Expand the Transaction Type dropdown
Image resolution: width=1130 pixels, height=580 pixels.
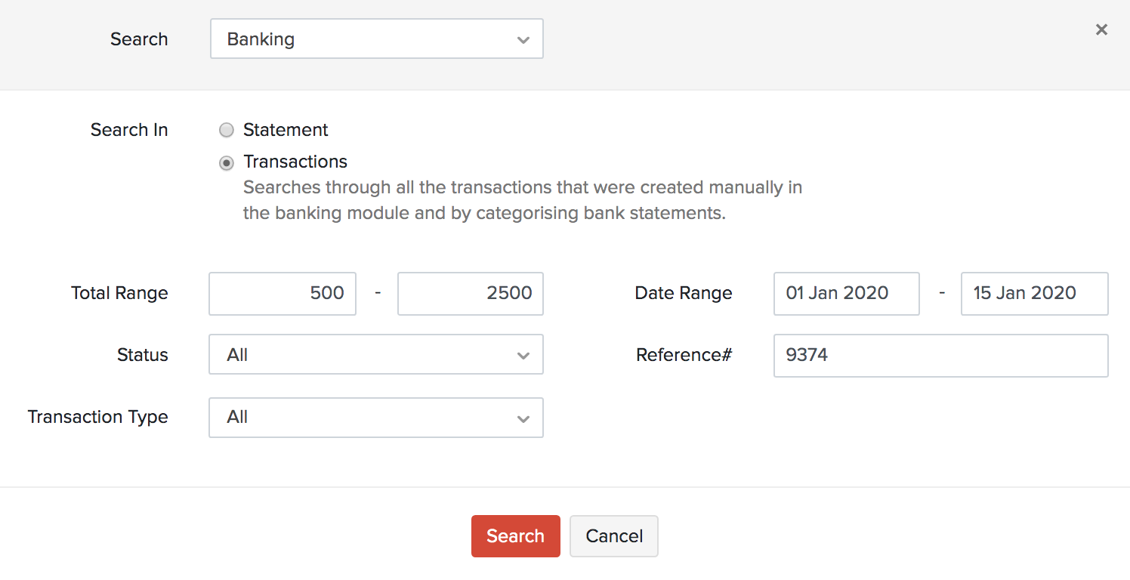coord(375,418)
